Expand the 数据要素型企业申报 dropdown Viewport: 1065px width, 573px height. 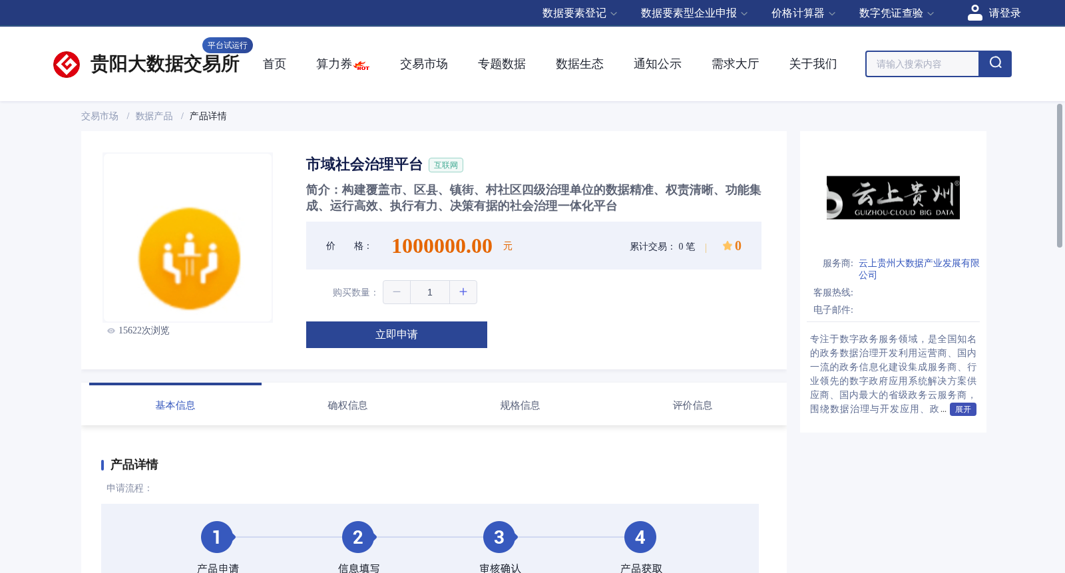coord(694,13)
